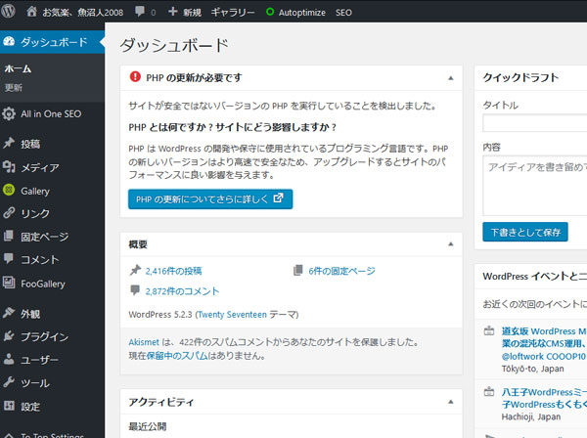Open 更新 submenu item

point(13,88)
